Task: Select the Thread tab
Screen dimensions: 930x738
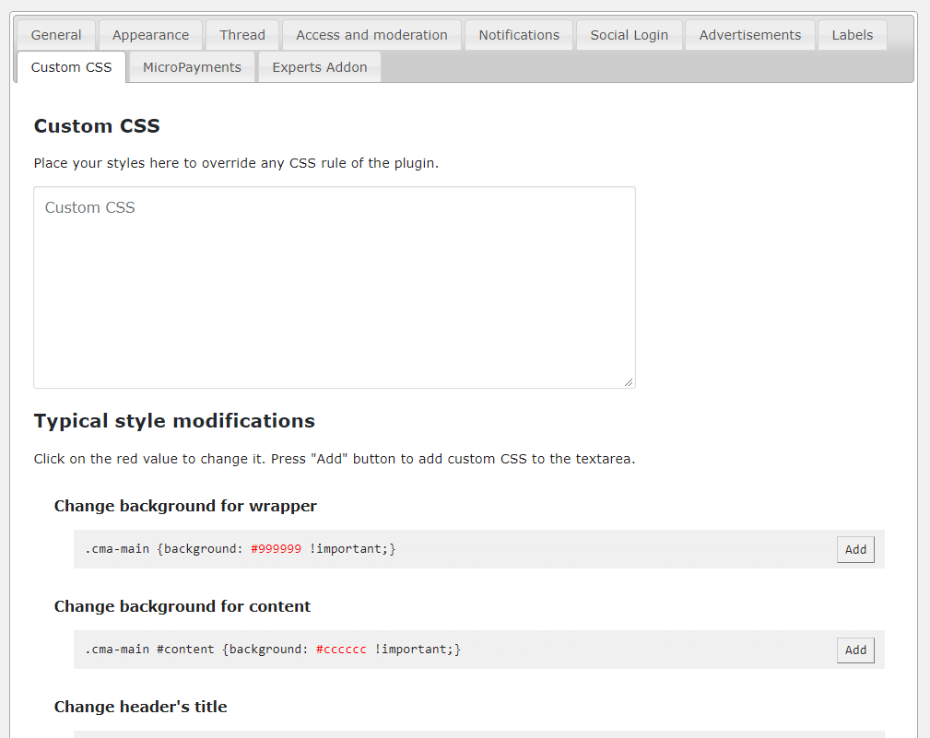Action: pos(242,35)
